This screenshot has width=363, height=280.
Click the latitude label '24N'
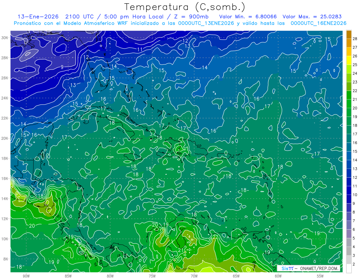click(x=5, y=98)
